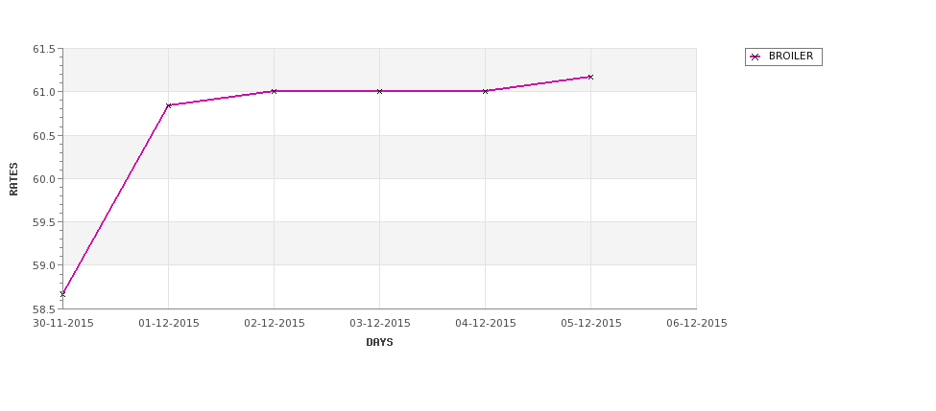This screenshot has width=936, height=411.
Task: Select the 03-12-2015 data point marker
Action: click(x=379, y=91)
